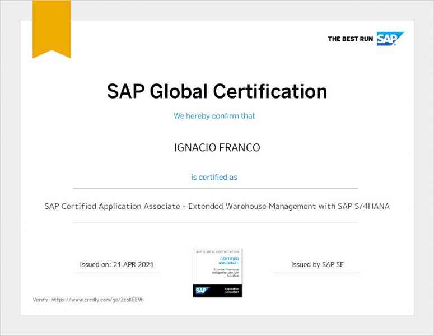Click the "SAP Global Certification" heading
434x336 pixels.
(x=217, y=91)
